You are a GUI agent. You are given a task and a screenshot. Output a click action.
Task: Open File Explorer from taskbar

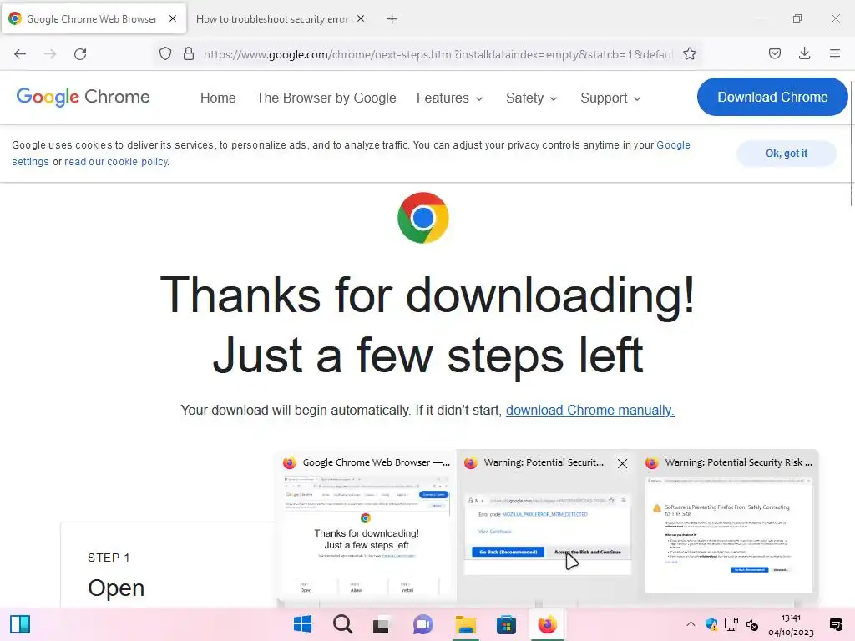coord(466,624)
